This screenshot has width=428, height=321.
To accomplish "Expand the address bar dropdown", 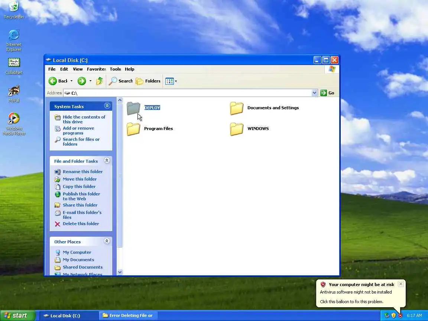I will coord(314,93).
